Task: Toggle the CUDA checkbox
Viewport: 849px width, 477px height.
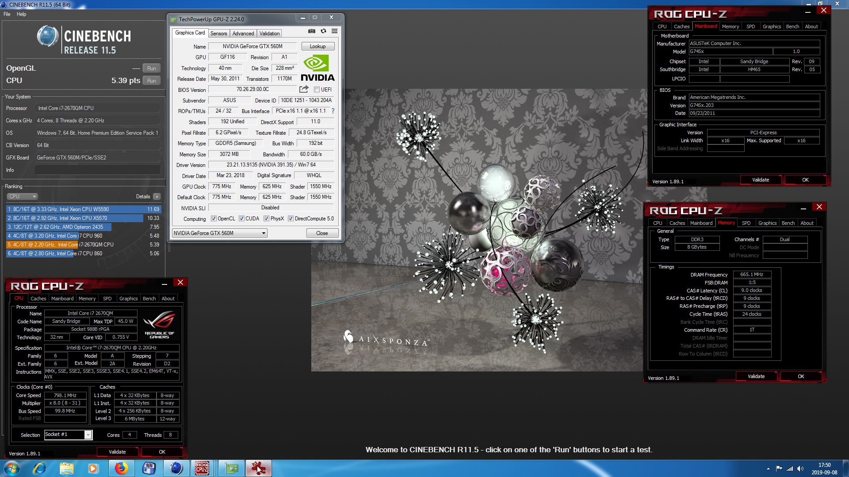Action: click(241, 219)
